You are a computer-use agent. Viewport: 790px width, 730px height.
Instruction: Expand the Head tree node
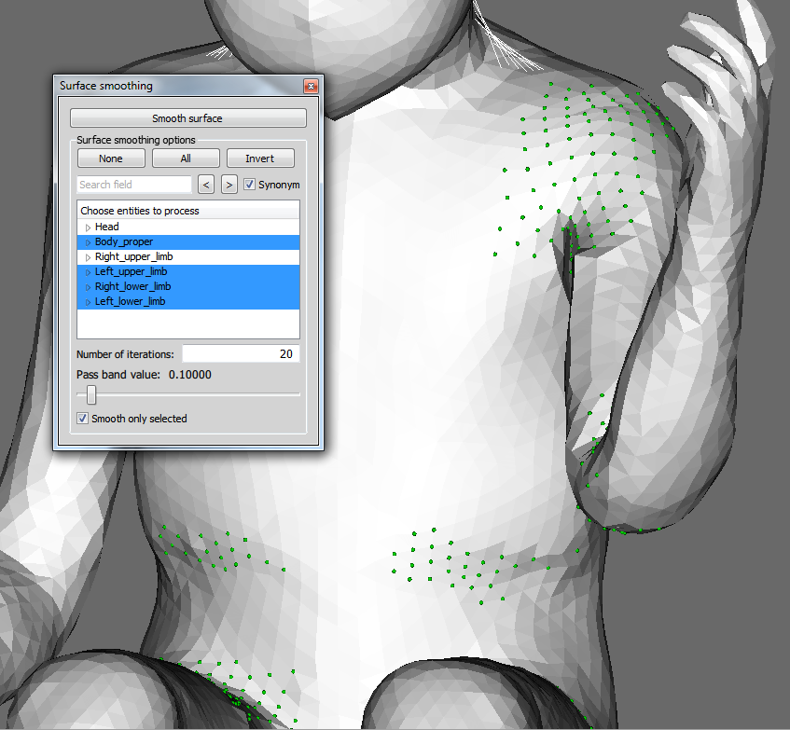(88, 227)
